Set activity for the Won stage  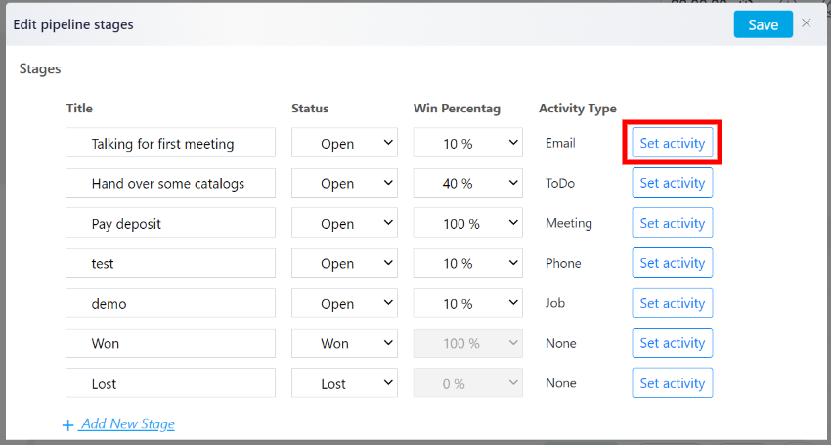pyautogui.click(x=672, y=343)
